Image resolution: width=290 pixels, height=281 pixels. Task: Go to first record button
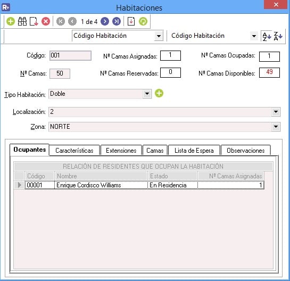(x=61, y=21)
